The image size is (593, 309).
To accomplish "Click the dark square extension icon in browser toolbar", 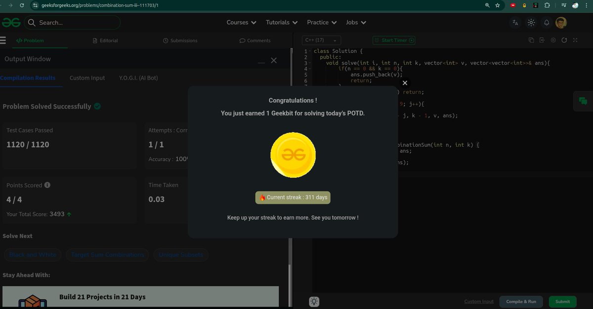I will (536, 5).
